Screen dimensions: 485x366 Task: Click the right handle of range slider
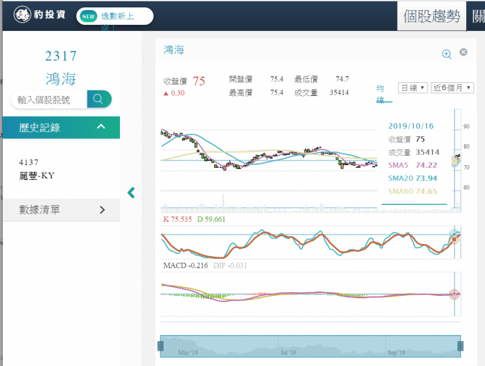[460, 346]
